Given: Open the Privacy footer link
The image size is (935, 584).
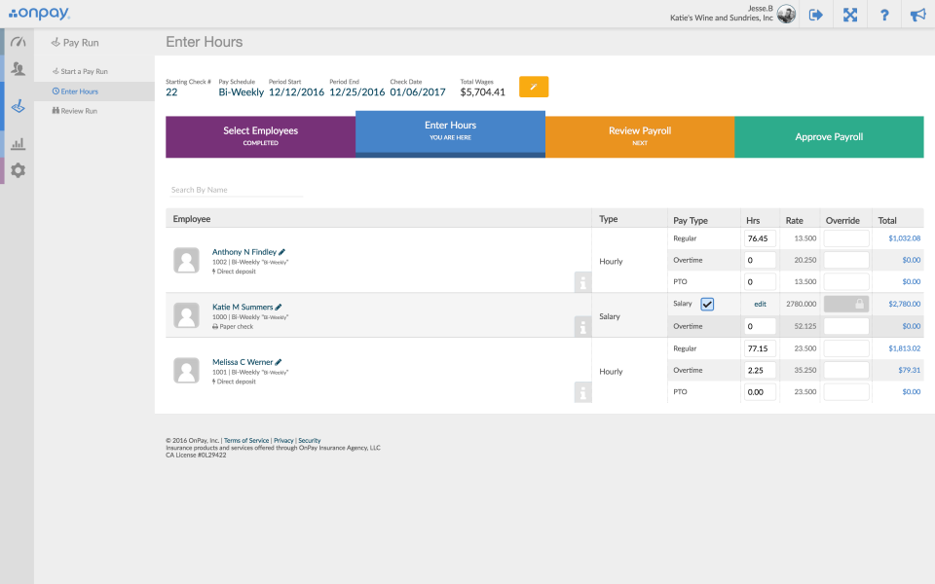Looking at the screenshot, I should pyautogui.click(x=283, y=440).
